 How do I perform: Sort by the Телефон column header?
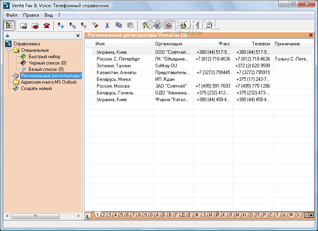(x=252, y=44)
